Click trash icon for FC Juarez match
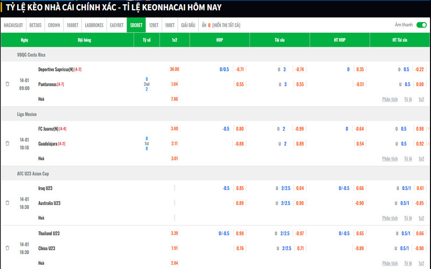This screenshot has width=431, height=269. pos(8,144)
